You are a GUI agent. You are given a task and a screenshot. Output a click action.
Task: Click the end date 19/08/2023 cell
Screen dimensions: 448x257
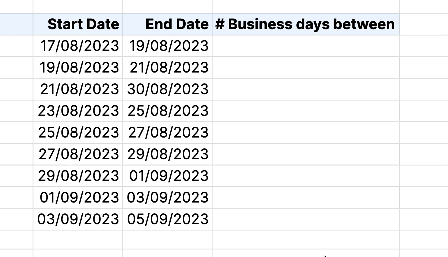167,46
